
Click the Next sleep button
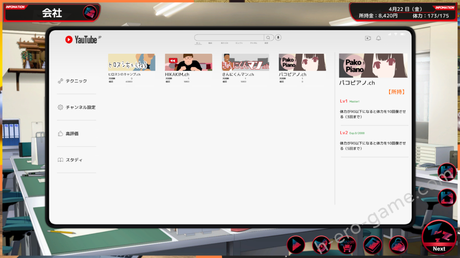439,237
